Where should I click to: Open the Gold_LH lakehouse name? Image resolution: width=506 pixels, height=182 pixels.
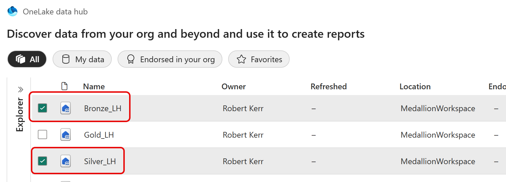99,135
